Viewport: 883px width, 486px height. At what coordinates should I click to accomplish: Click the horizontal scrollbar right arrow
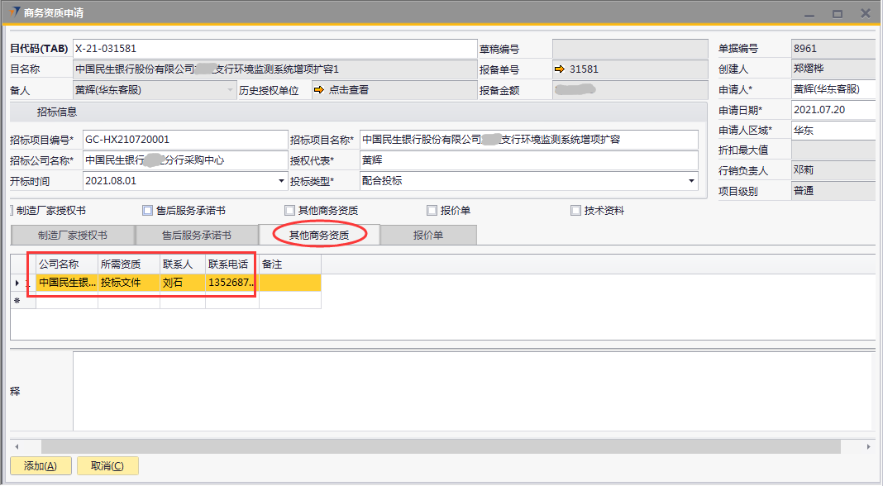click(868, 446)
